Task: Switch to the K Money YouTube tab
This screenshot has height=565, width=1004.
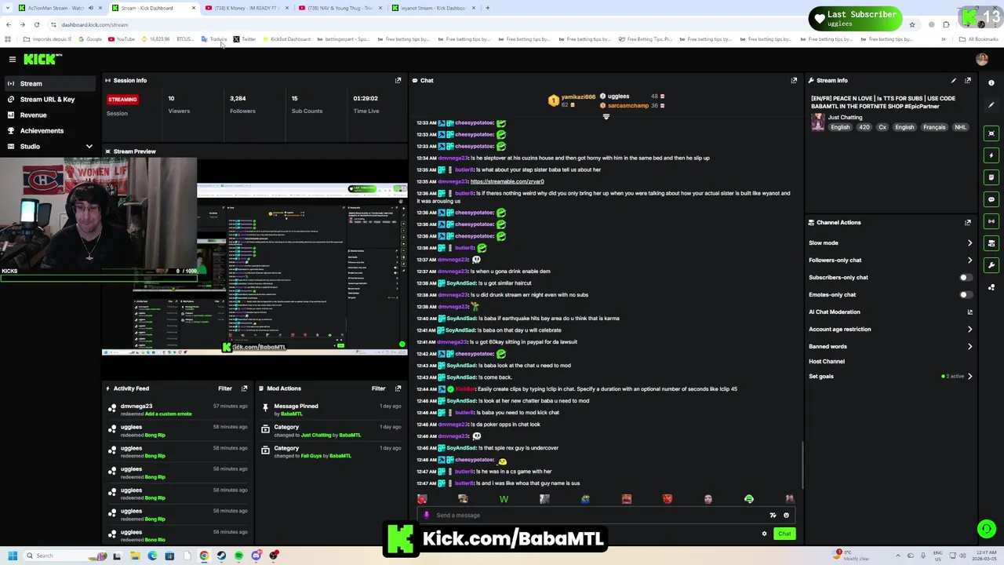Action: (x=248, y=8)
